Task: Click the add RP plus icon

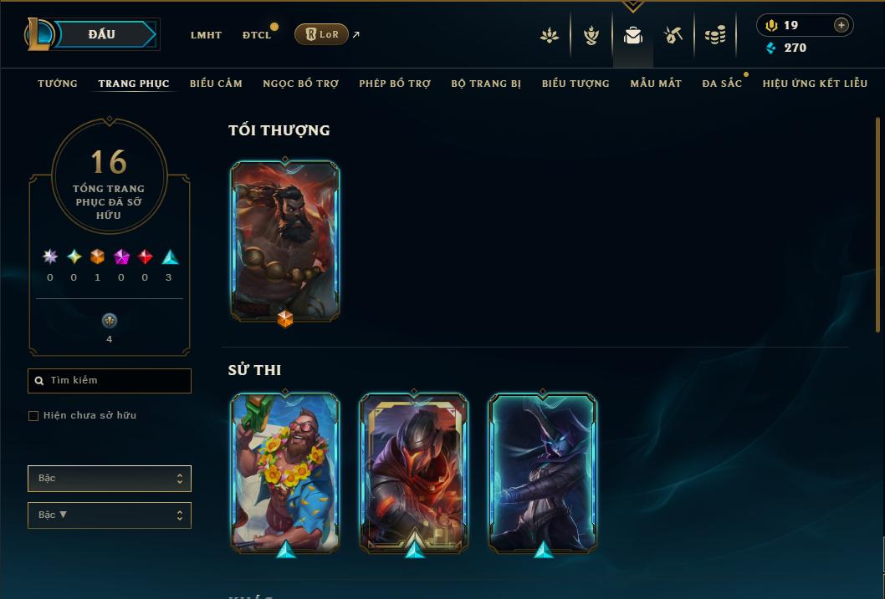Action: point(841,25)
